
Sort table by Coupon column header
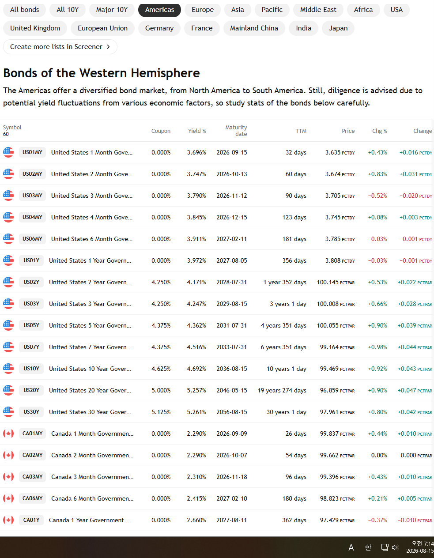(161, 131)
